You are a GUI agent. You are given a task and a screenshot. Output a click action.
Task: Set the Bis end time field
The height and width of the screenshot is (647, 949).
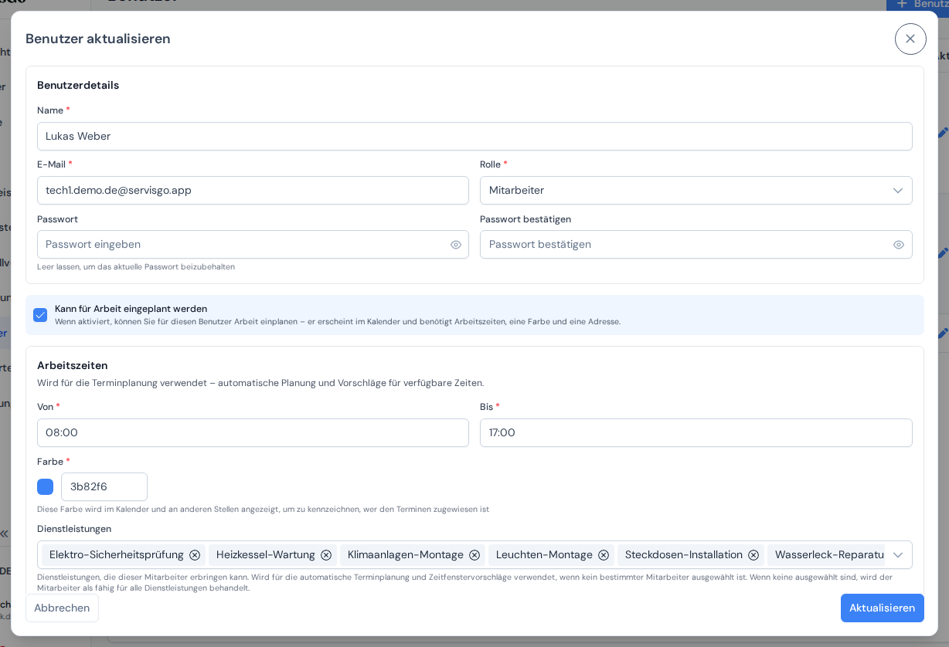[x=696, y=433]
